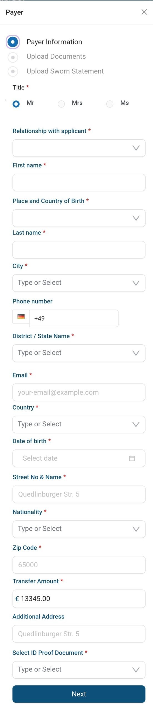Open the calendar icon in Date of birth
The image size is (153, 712).
tap(132, 458)
